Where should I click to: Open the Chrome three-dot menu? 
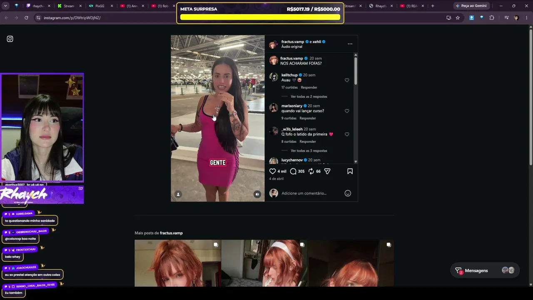tap(527, 17)
